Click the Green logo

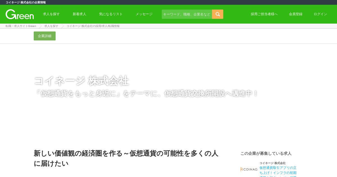click(x=20, y=14)
